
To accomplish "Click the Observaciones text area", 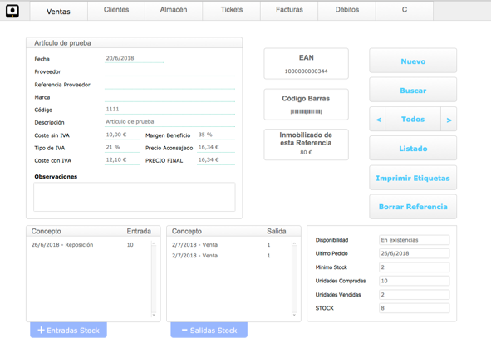I will [135, 197].
